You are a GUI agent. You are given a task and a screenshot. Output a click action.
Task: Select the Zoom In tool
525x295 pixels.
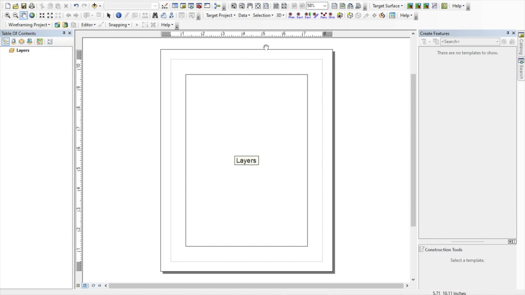(7, 15)
